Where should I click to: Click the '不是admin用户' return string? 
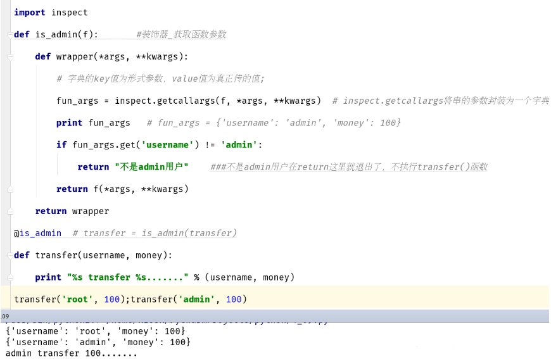pyautogui.click(x=151, y=167)
